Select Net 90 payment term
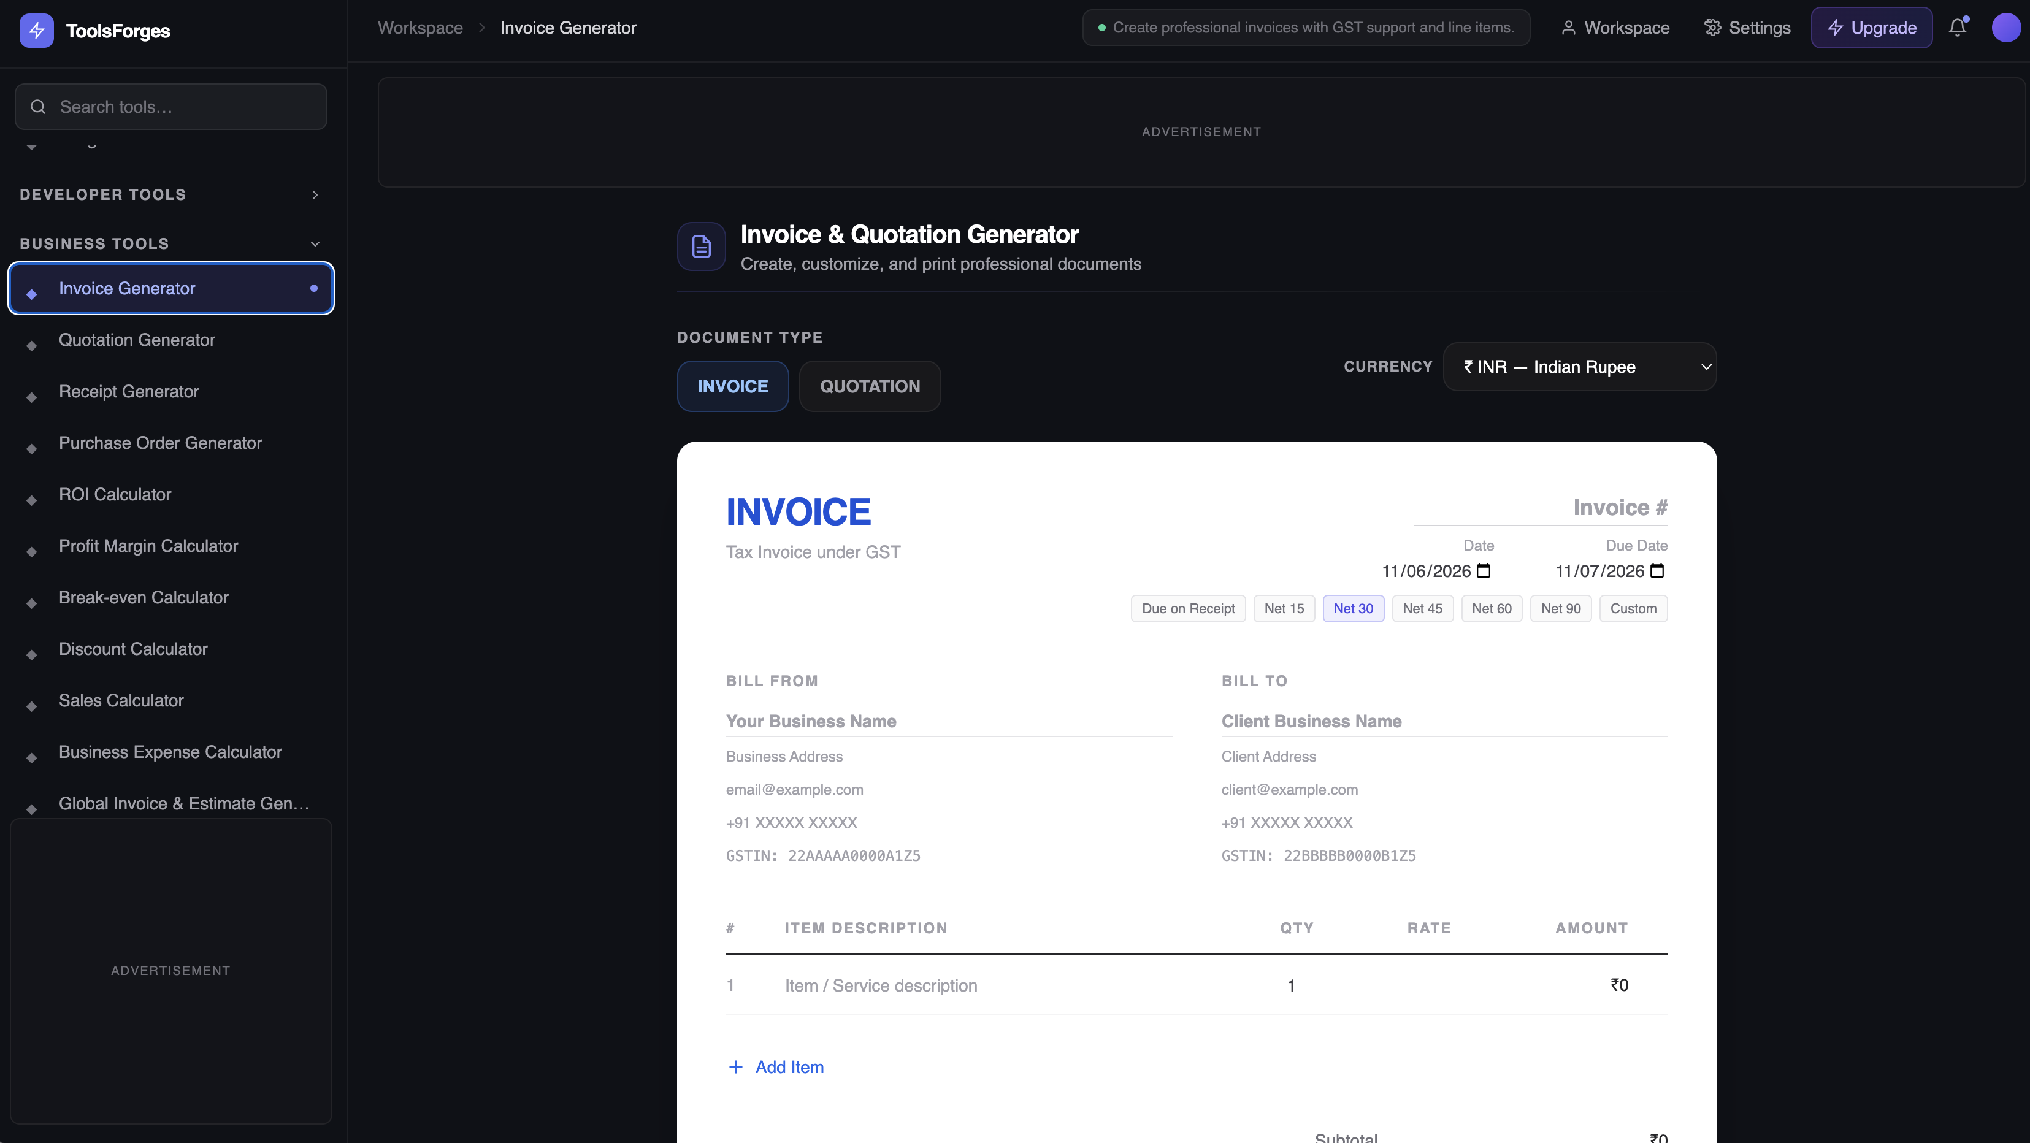 1560,608
